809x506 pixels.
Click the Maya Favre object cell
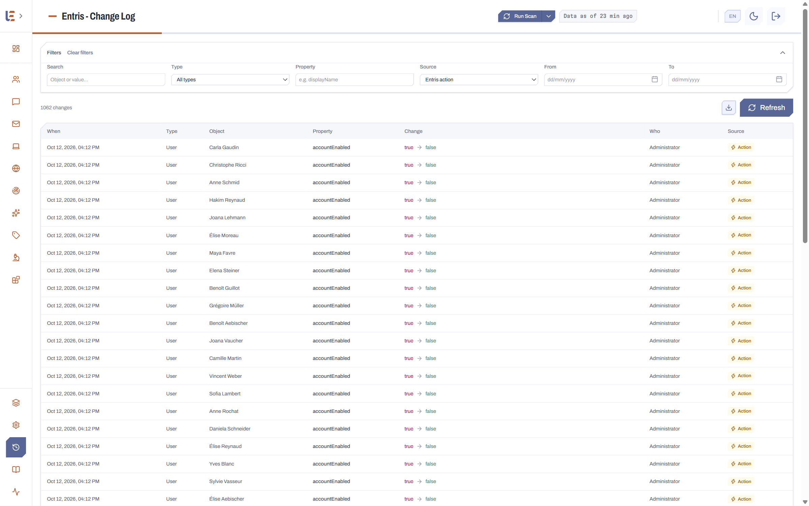point(222,253)
